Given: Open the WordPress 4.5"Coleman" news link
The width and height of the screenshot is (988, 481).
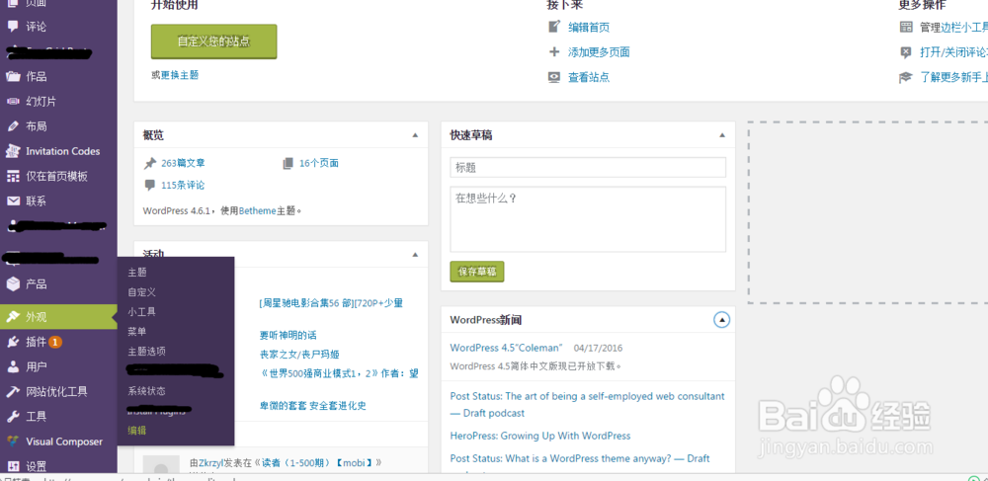Looking at the screenshot, I should [507, 348].
